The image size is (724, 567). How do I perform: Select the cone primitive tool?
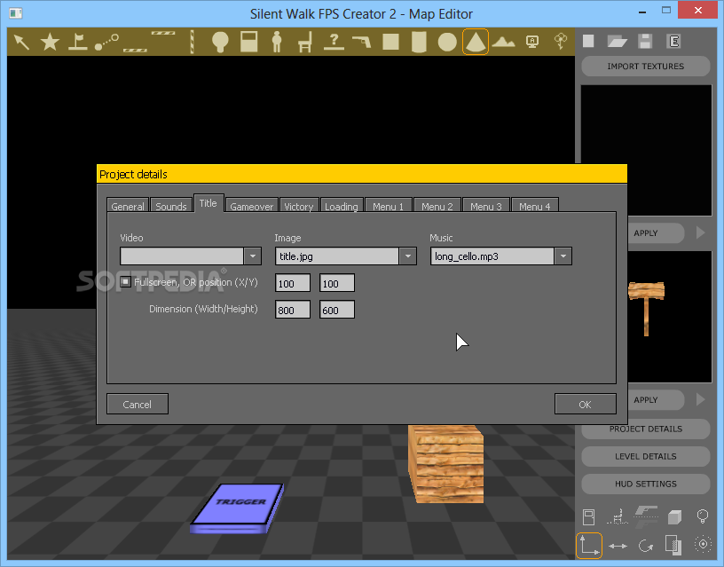[476, 42]
